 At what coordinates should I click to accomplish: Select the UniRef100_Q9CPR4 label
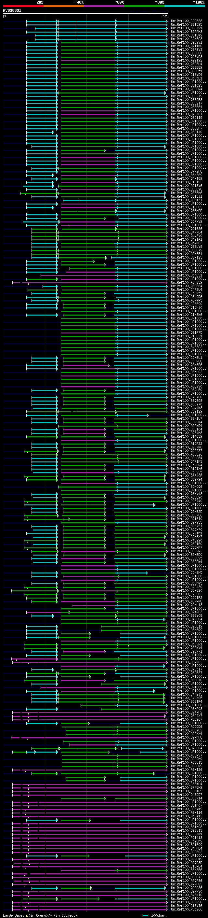(x=187, y=89)
